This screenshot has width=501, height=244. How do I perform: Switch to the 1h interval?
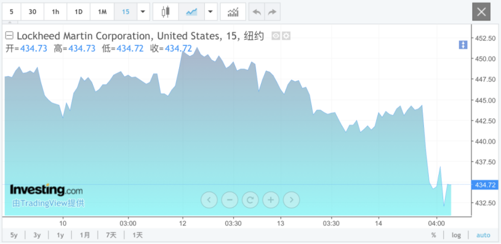(55, 12)
